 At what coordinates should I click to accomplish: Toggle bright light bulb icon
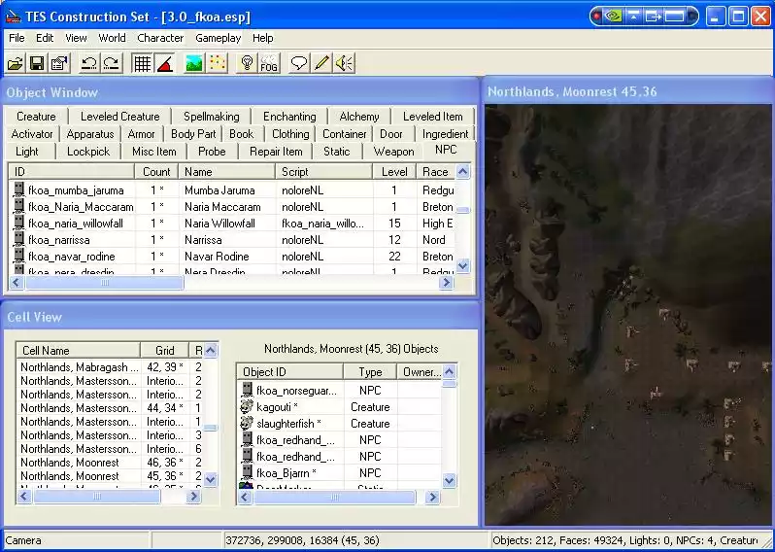[x=247, y=63]
